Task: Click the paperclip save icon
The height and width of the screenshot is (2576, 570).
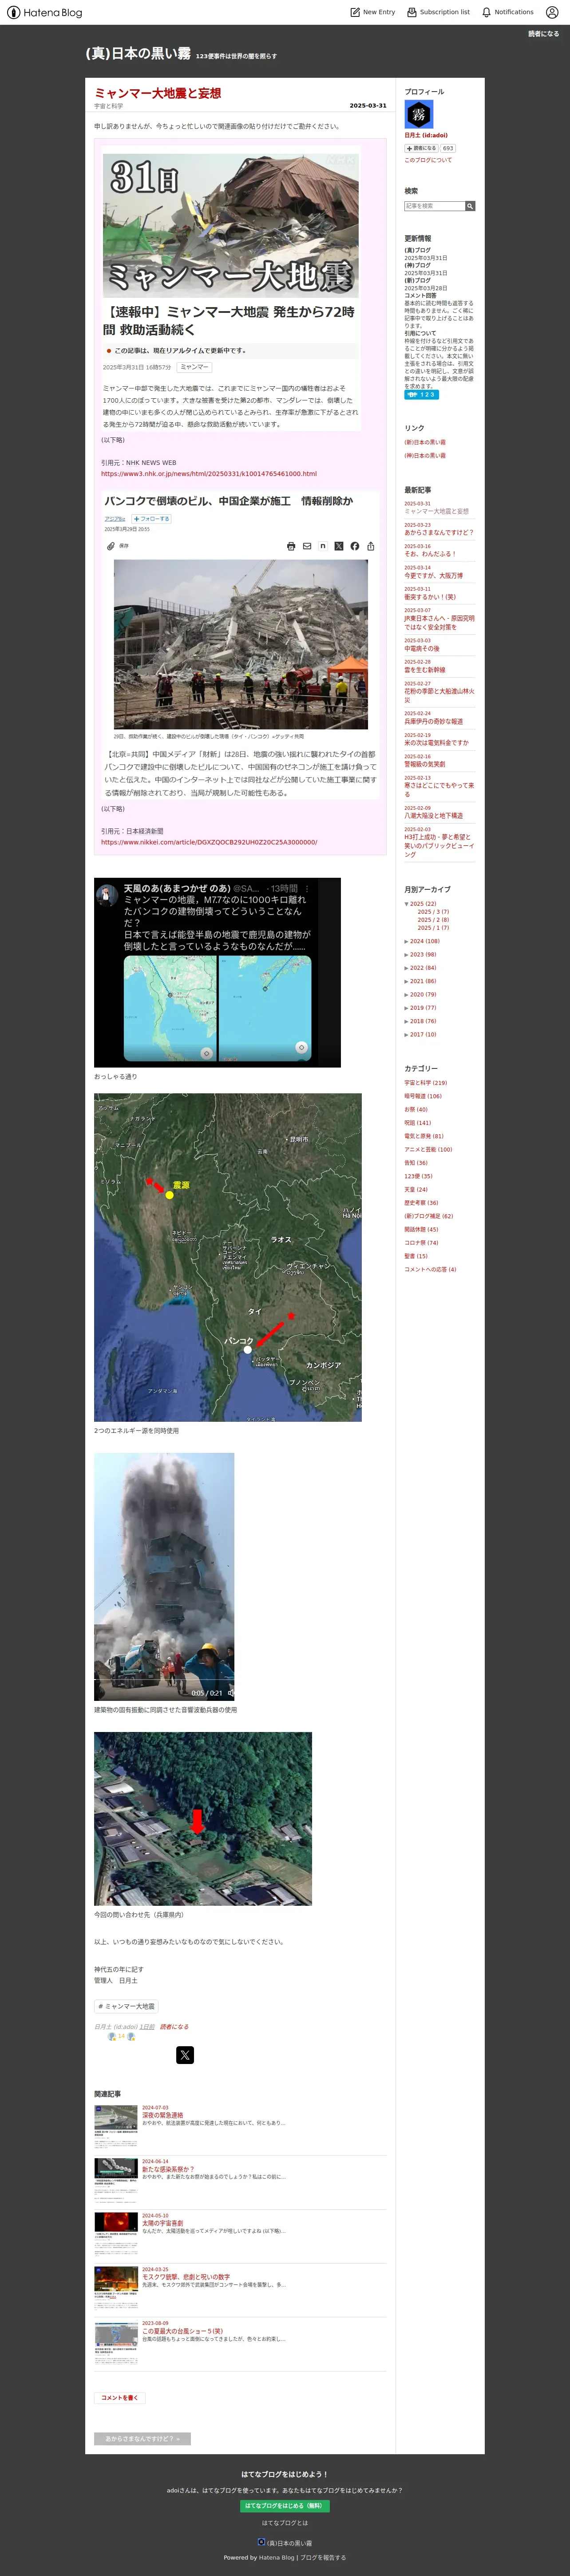Action: 111,546
